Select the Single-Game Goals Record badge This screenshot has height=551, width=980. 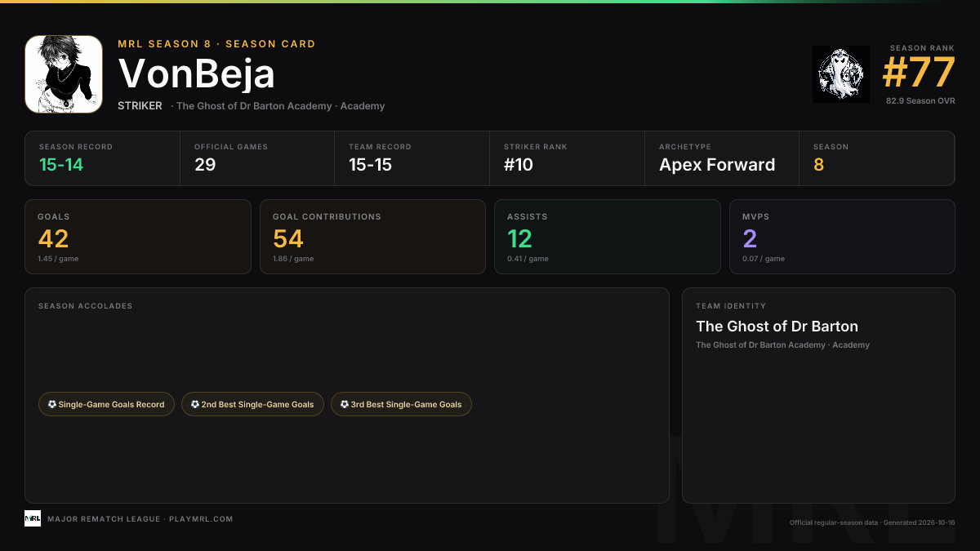106,404
